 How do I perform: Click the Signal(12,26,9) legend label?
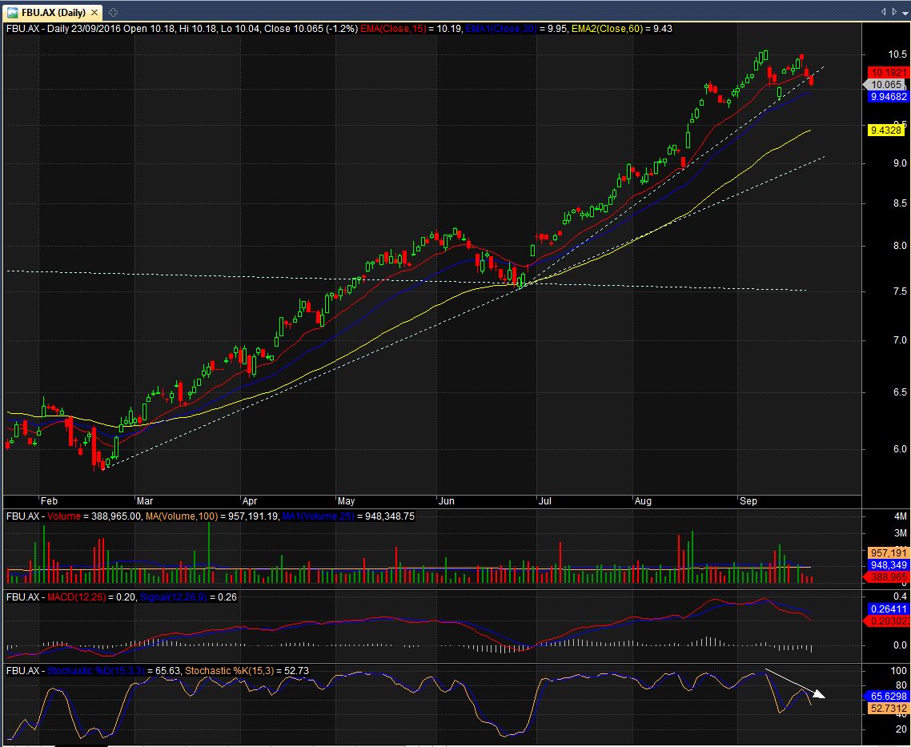click(173, 597)
